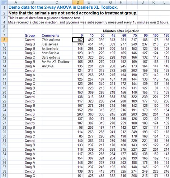Select row 39 header
The image size is (170, 178).
coord(4,176)
